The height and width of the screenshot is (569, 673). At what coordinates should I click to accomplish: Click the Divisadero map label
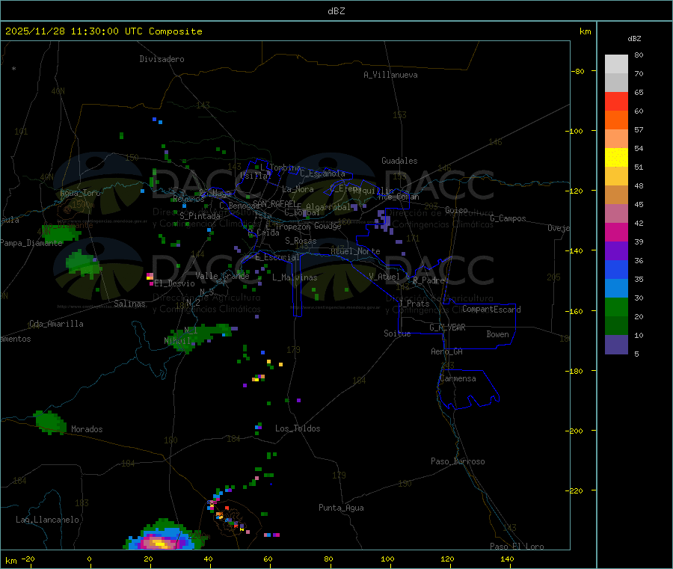162,59
